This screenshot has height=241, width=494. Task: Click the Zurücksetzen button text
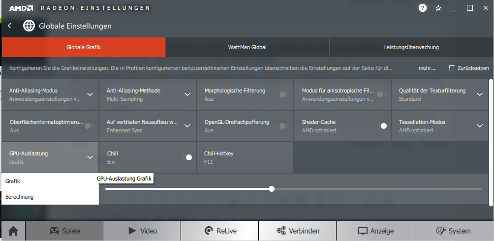point(473,68)
